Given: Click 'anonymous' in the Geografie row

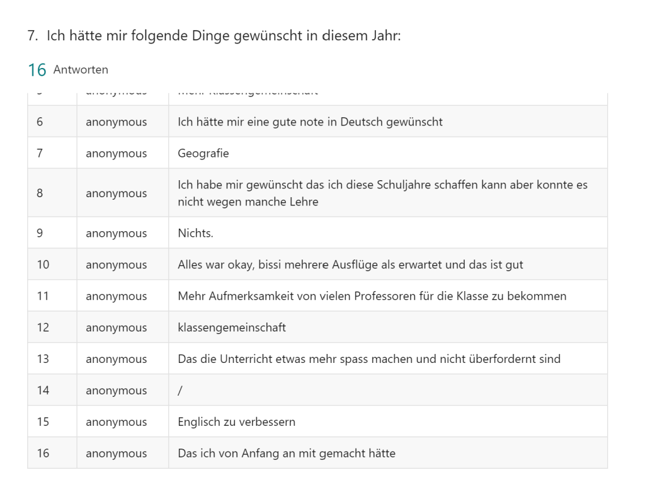Looking at the screenshot, I should pyautogui.click(x=117, y=153).
